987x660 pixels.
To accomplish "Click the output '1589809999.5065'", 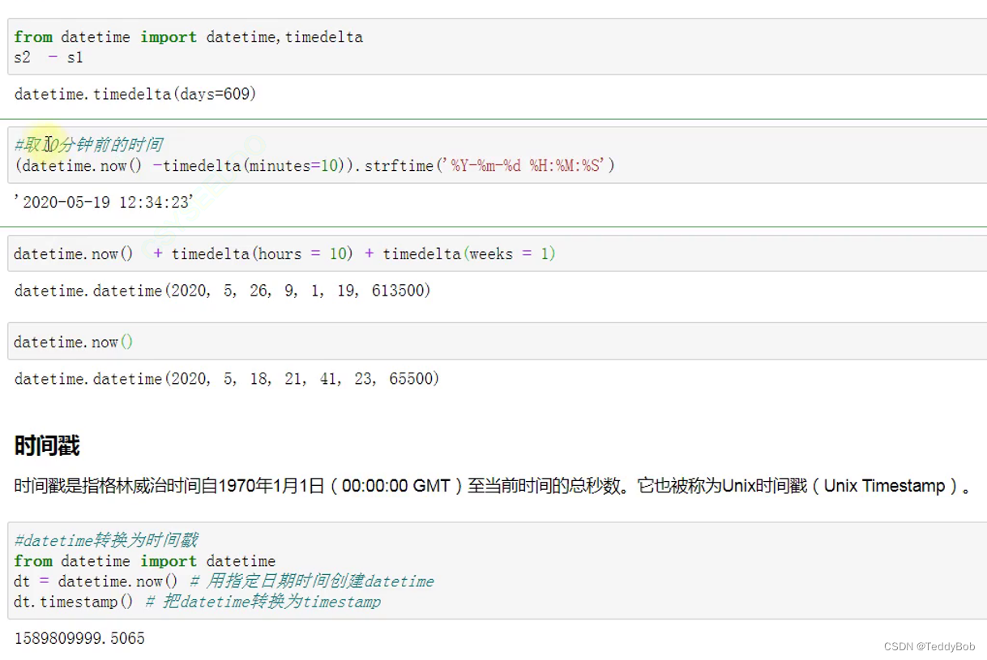I will tap(79, 639).
